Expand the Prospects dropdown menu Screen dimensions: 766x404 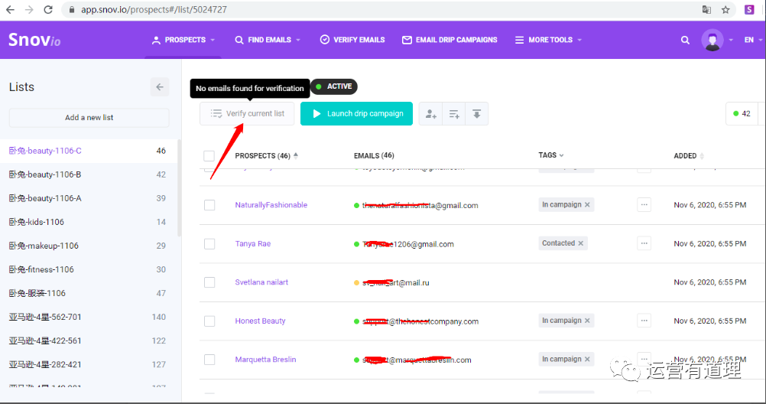click(184, 40)
